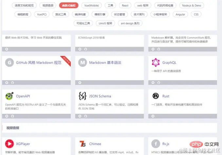The image size is (222, 155).
Task: Click the green OpenAPI logo
Action: click(9, 96)
